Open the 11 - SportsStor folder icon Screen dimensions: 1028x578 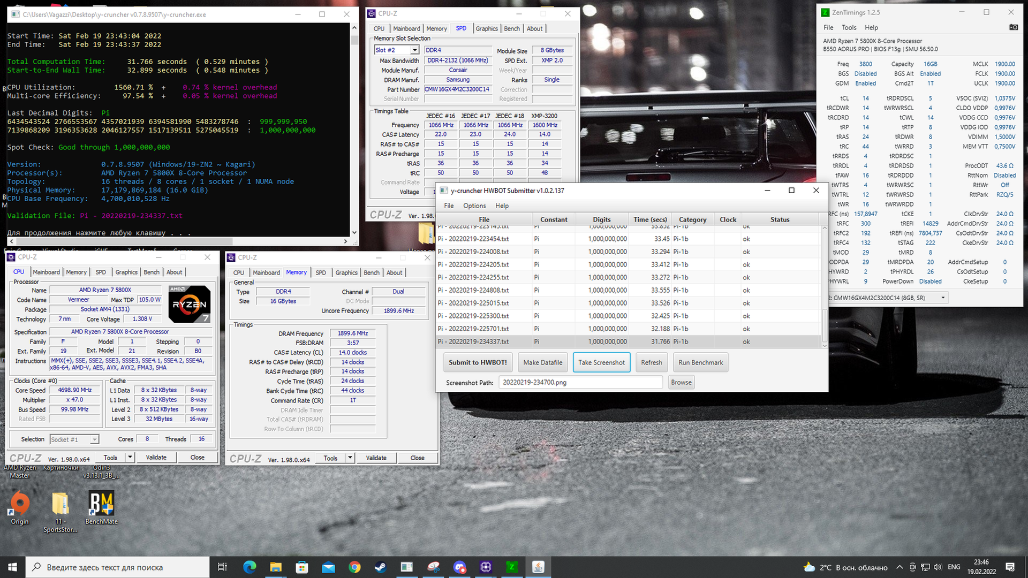(60, 512)
